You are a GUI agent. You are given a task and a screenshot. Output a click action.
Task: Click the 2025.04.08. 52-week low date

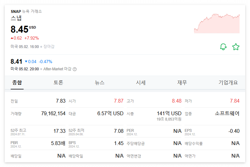pyautogui.click(x=76, y=134)
